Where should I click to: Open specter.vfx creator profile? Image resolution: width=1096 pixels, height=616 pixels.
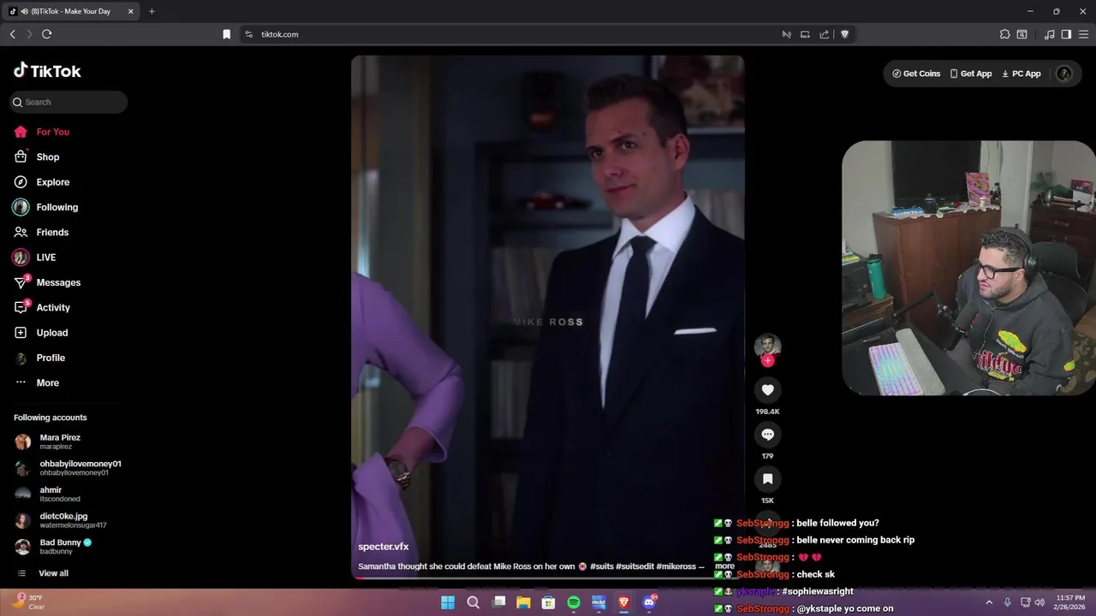coord(383,547)
